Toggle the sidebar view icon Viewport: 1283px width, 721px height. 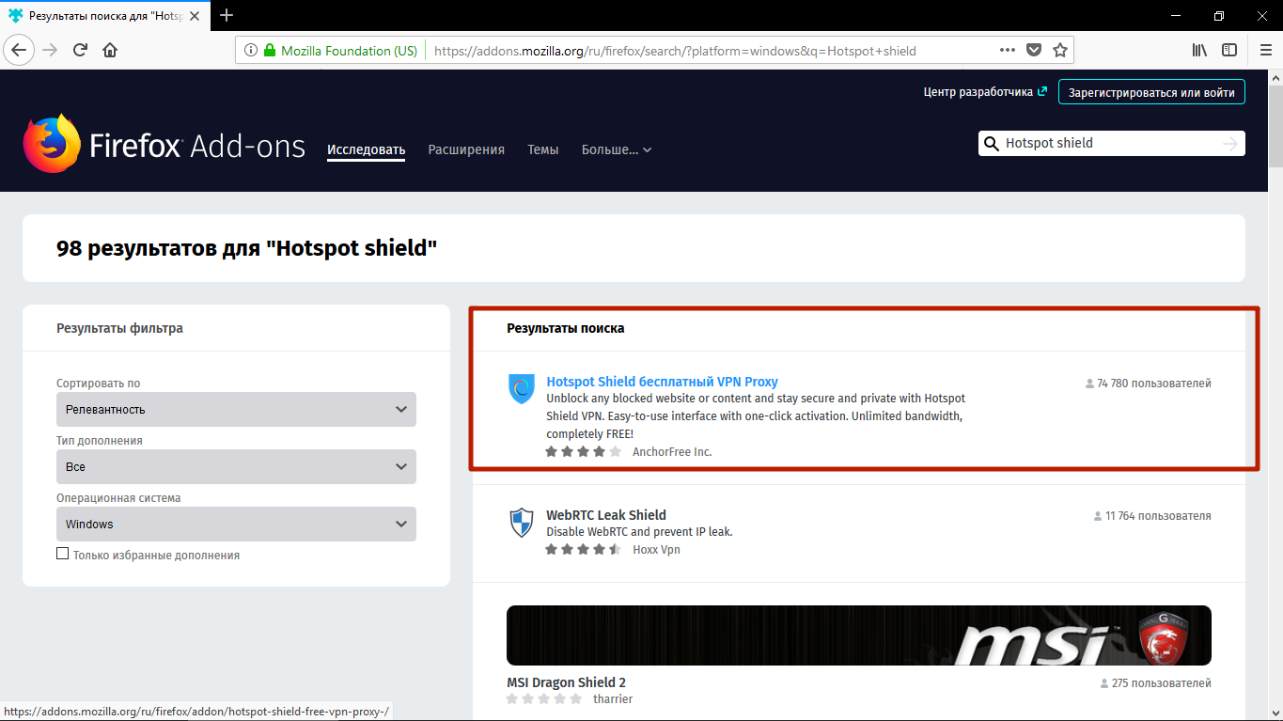click(1229, 50)
